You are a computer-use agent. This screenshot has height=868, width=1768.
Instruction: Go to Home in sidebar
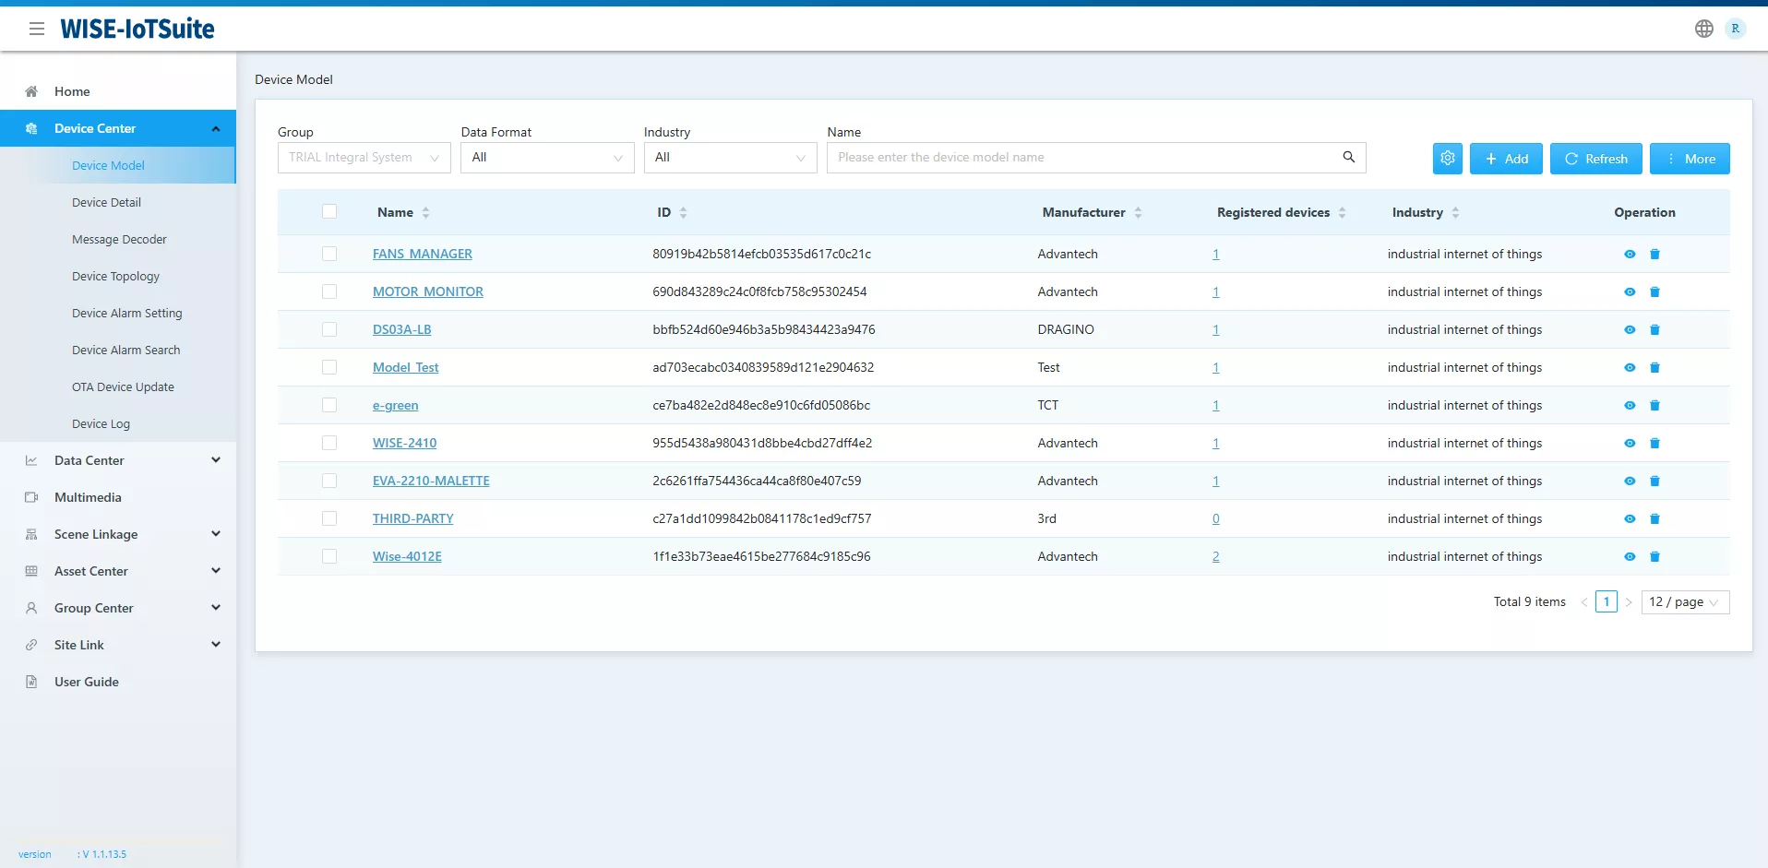click(x=118, y=91)
